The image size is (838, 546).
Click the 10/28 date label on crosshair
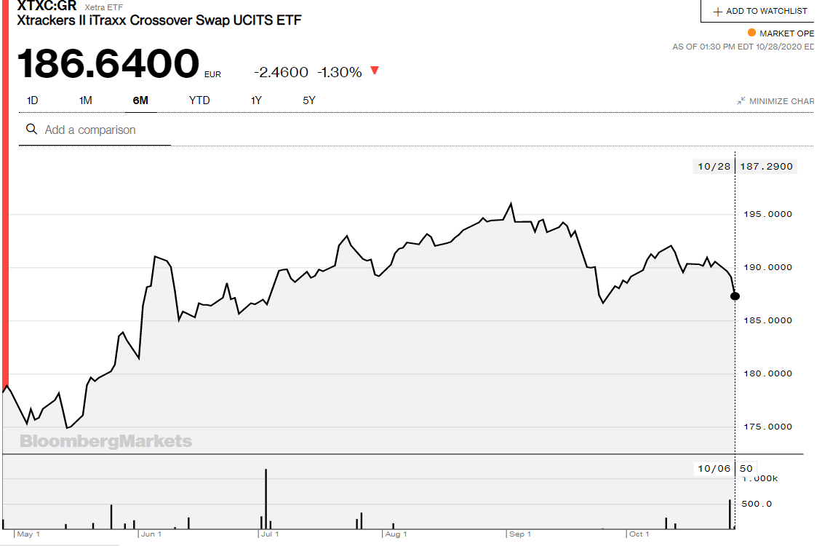(713, 167)
